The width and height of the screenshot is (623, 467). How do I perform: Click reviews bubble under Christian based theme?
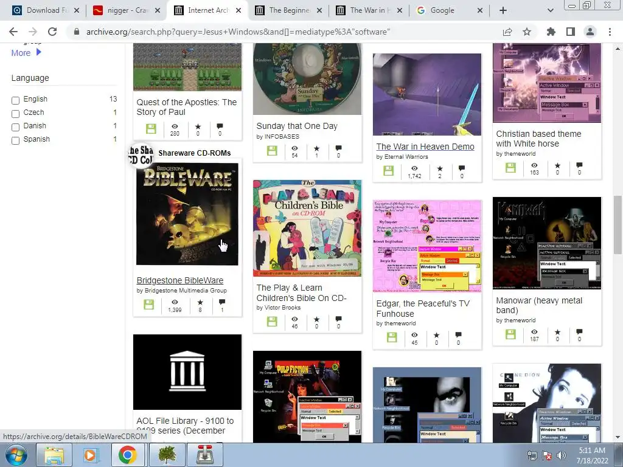tap(579, 165)
